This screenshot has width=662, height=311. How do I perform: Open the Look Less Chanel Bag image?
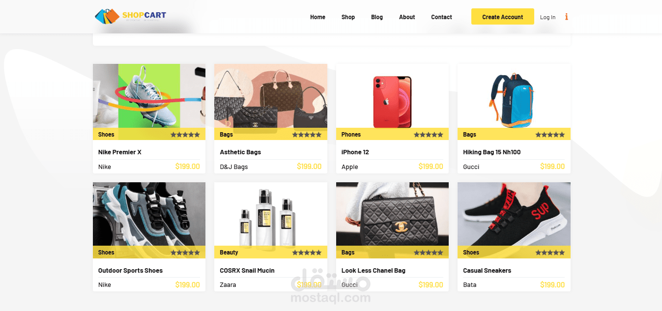pos(392,214)
